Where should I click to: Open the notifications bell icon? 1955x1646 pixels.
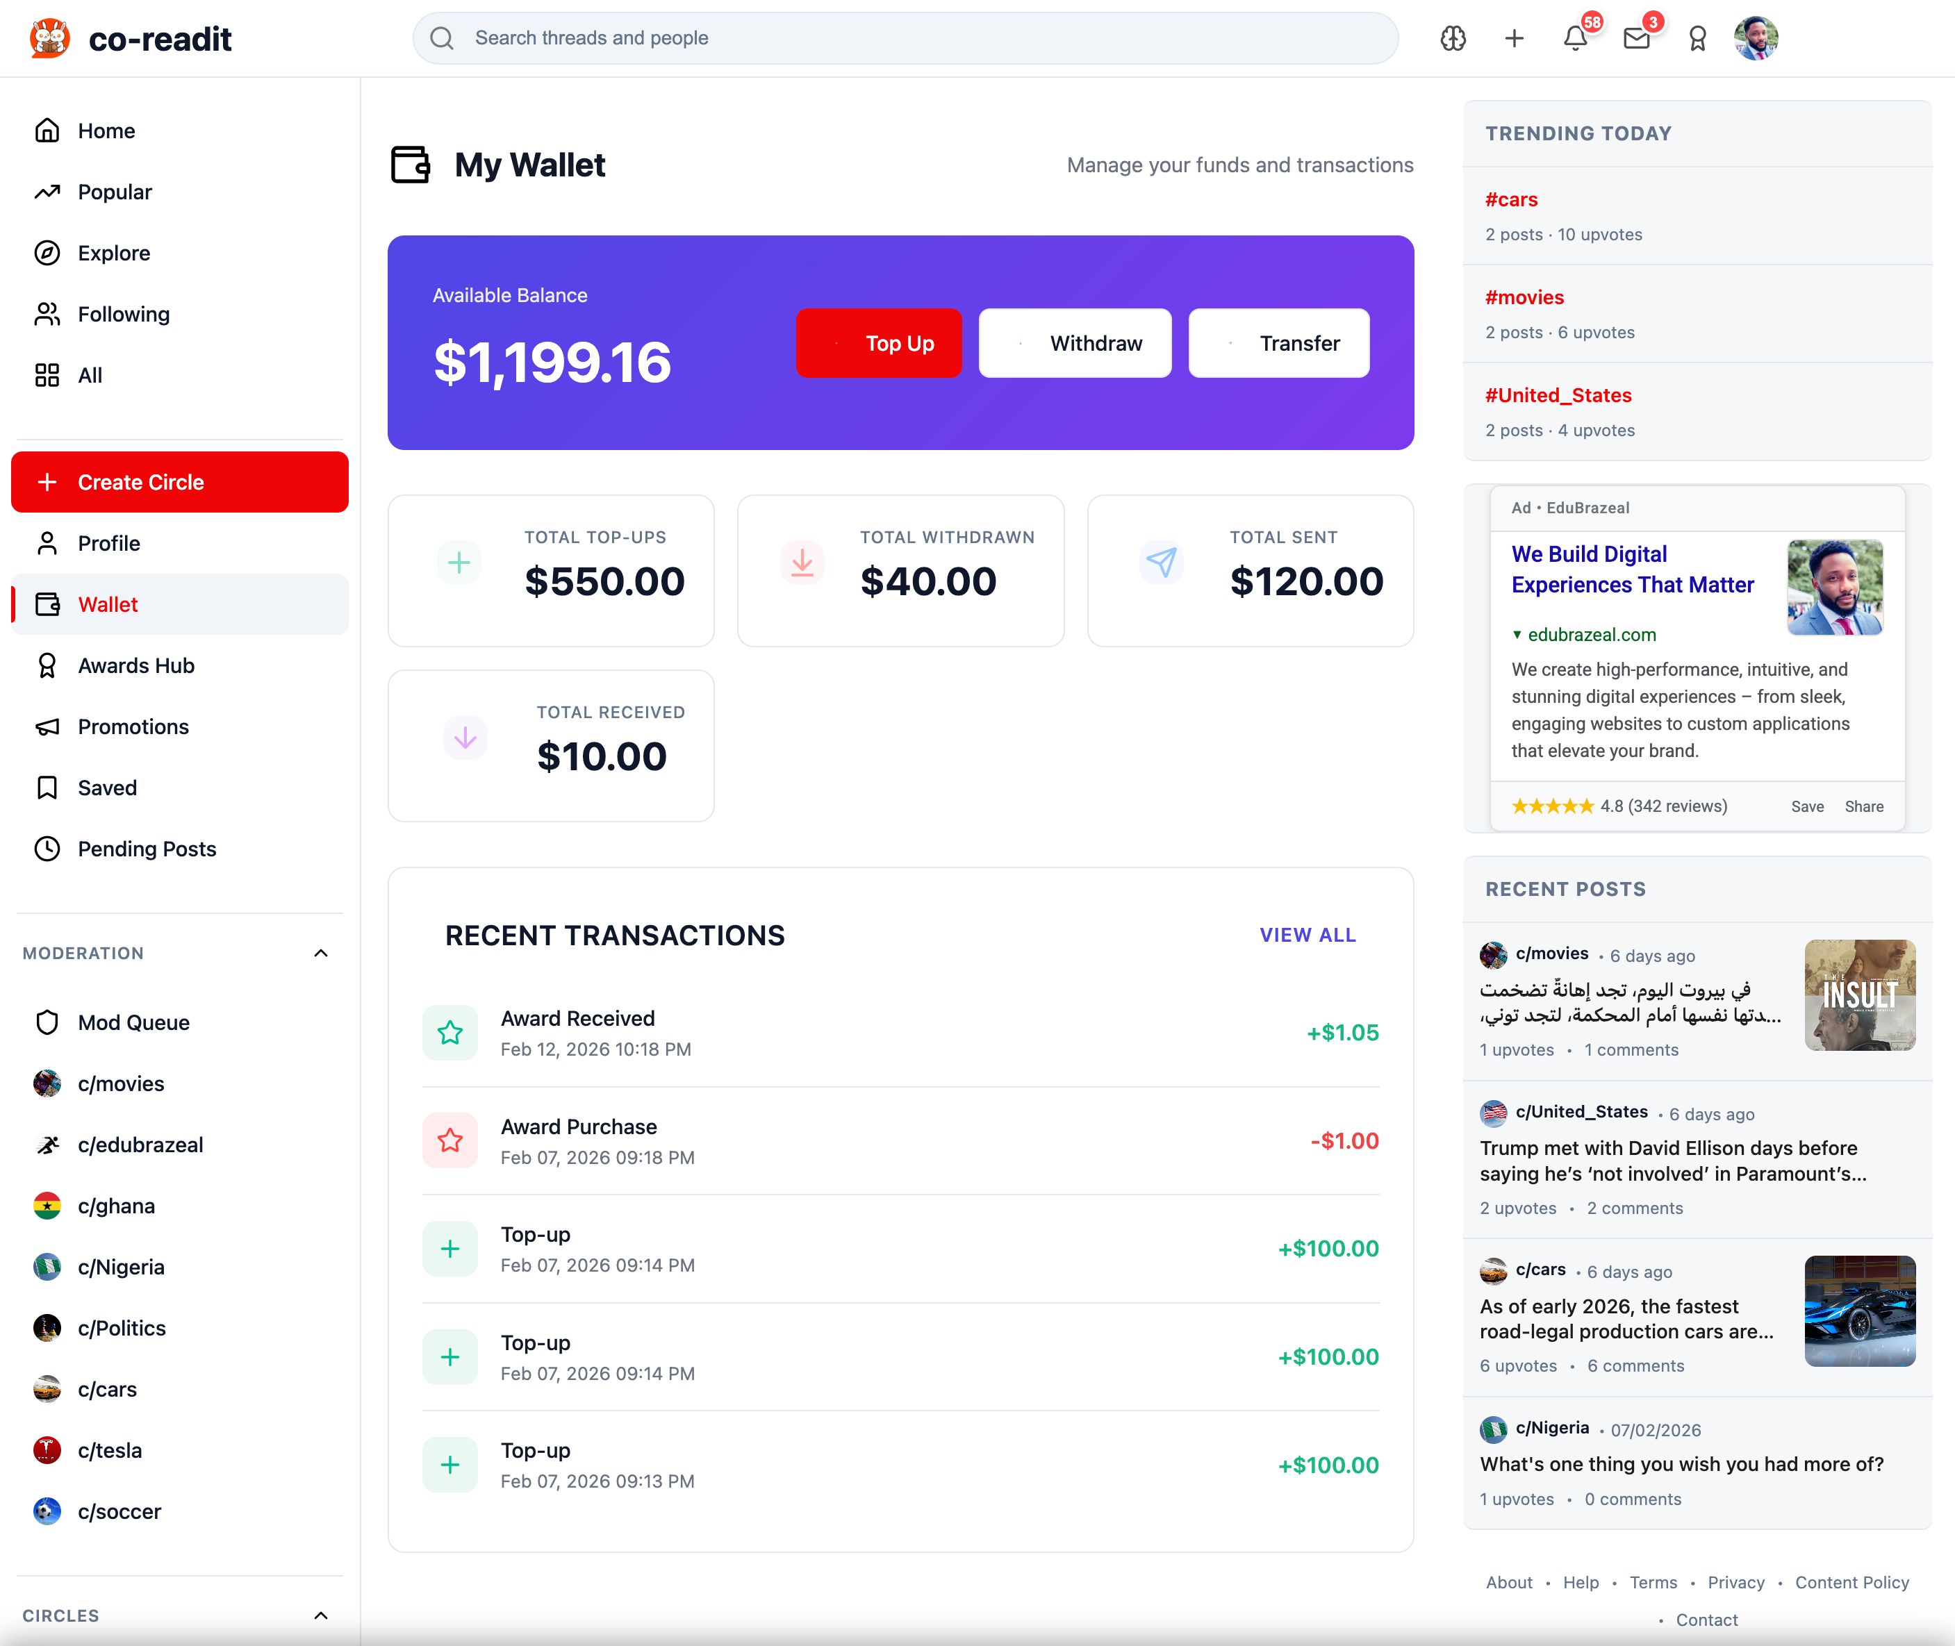click(x=1574, y=38)
